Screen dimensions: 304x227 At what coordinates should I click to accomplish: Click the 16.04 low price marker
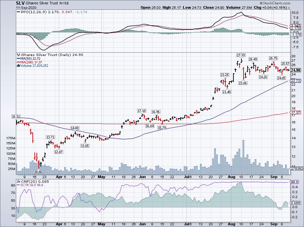(150, 126)
